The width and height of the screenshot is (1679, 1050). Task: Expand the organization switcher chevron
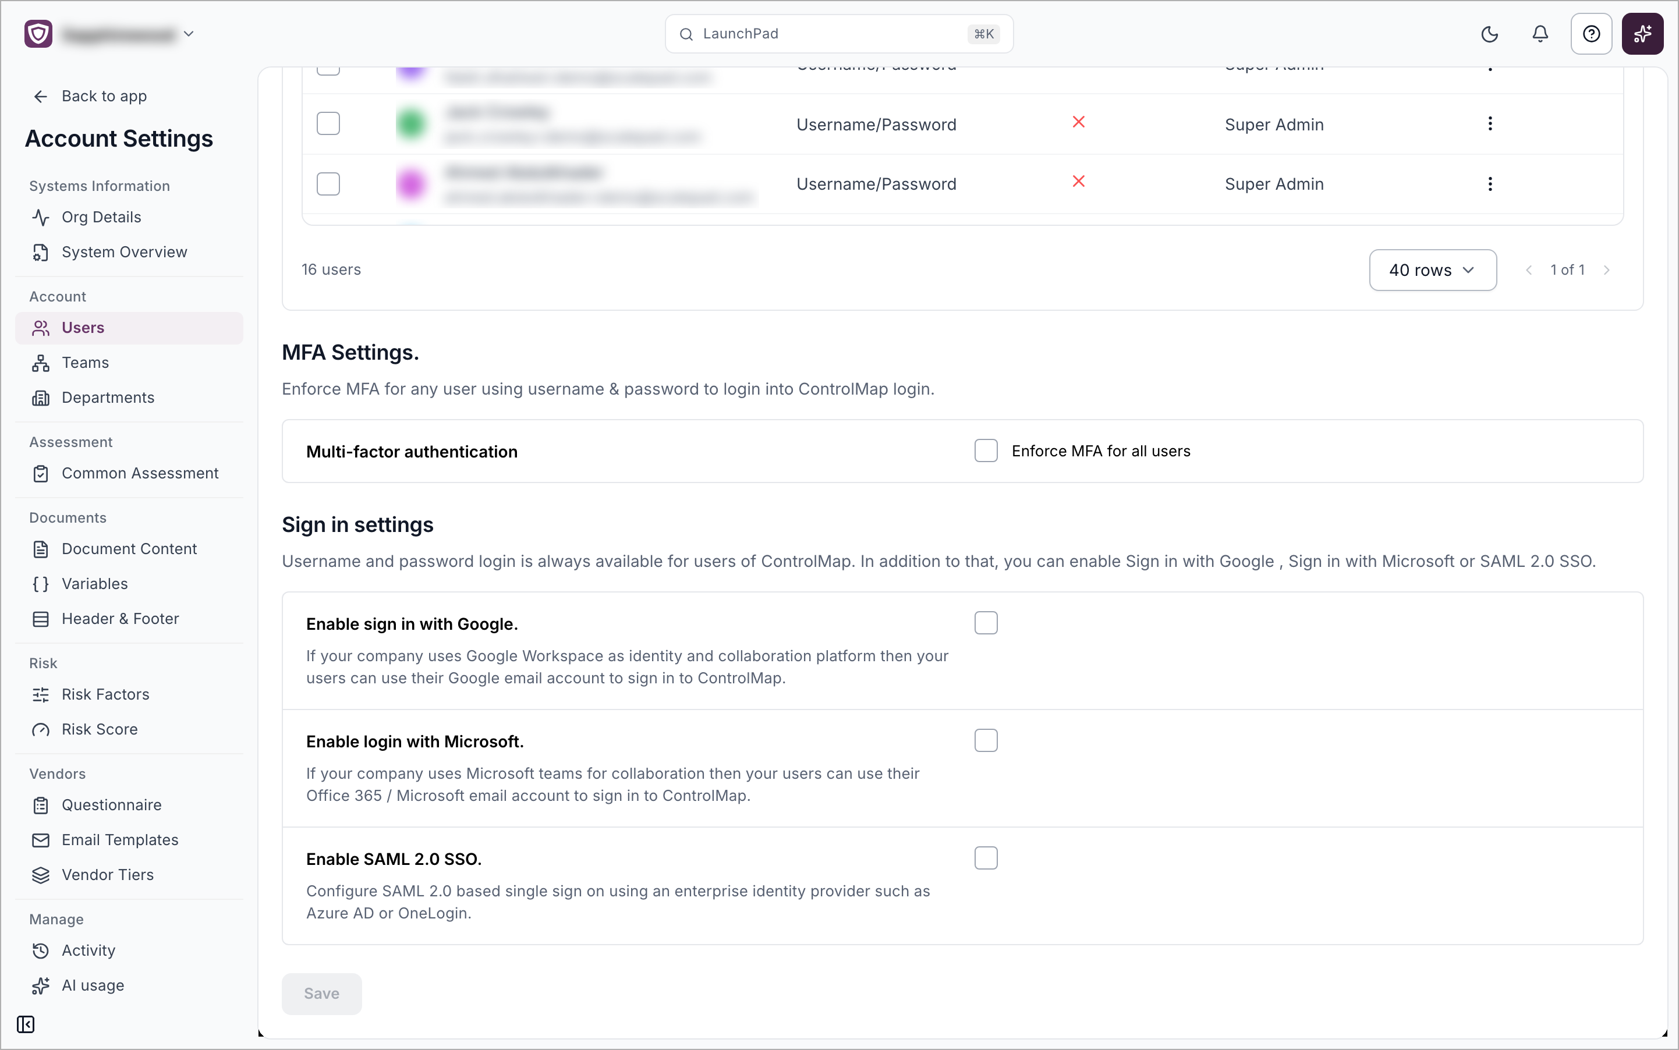[188, 34]
